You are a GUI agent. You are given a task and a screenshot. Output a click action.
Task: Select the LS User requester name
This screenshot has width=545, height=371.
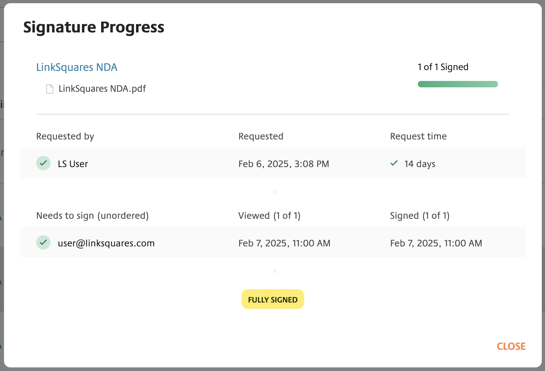click(73, 164)
